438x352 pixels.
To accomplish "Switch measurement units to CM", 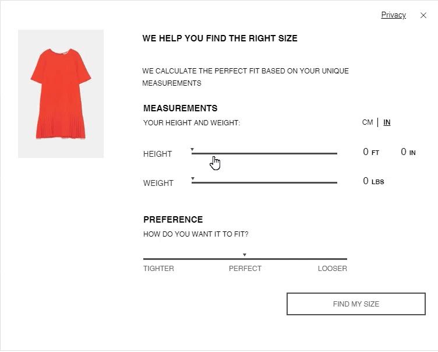I will pyautogui.click(x=367, y=122).
